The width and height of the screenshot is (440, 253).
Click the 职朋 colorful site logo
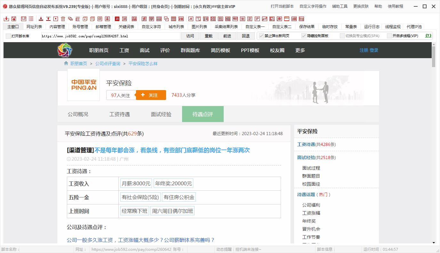pyautogui.click(x=65, y=50)
